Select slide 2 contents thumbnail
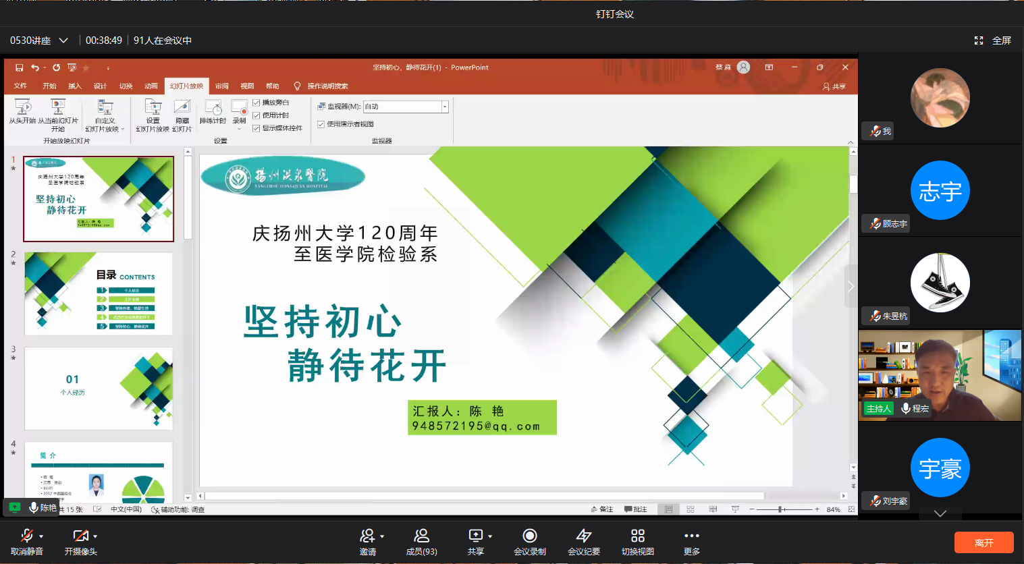1024x564 pixels. point(99,293)
